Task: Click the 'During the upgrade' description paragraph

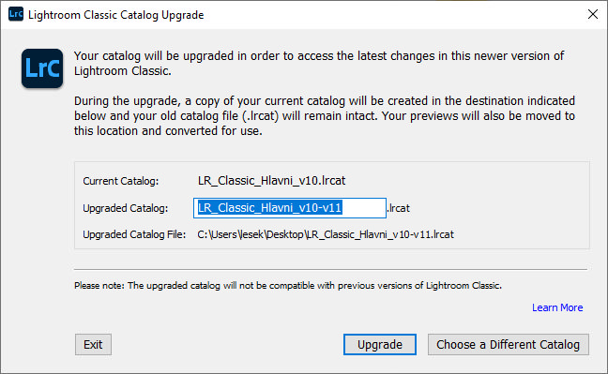Action: click(x=324, y=115)
